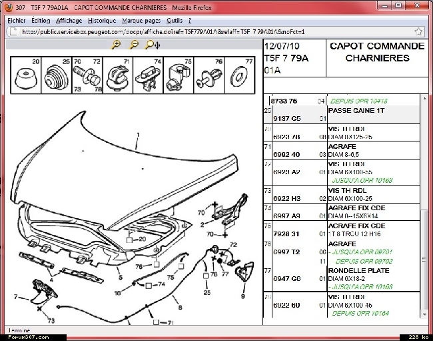Click checkbox next to callout 74 in diagram
Screen dimensions: 433x341
pyautogui.click(x=149, y=286)
